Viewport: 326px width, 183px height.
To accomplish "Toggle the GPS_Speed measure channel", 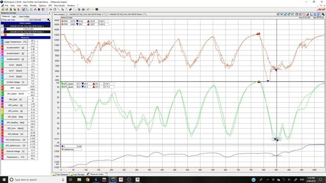I will pos(15,94).
